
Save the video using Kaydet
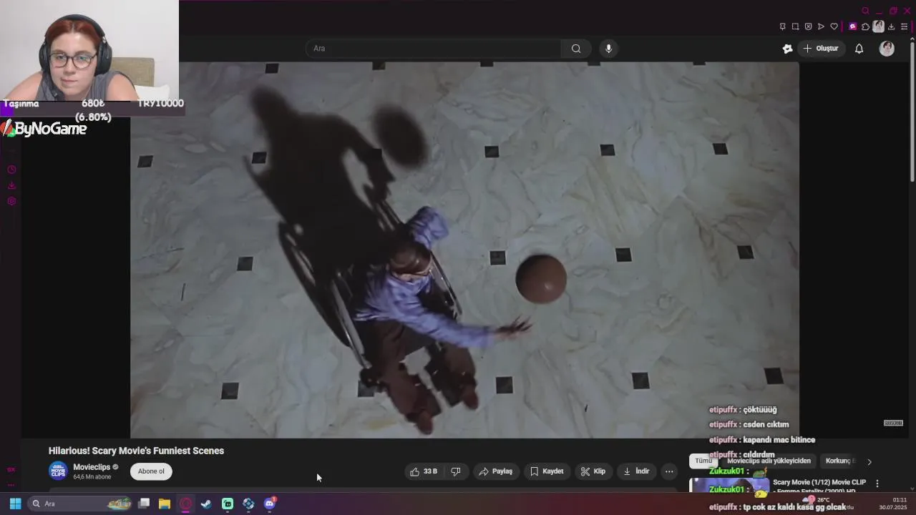click(x=547, y=471)
